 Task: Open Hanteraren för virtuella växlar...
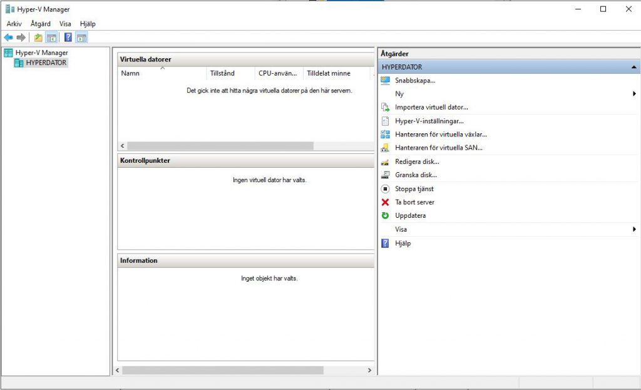point(441,134)
